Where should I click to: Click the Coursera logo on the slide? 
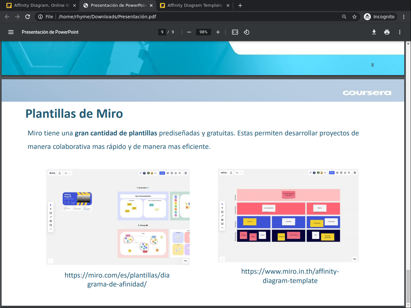coord(367,93)
